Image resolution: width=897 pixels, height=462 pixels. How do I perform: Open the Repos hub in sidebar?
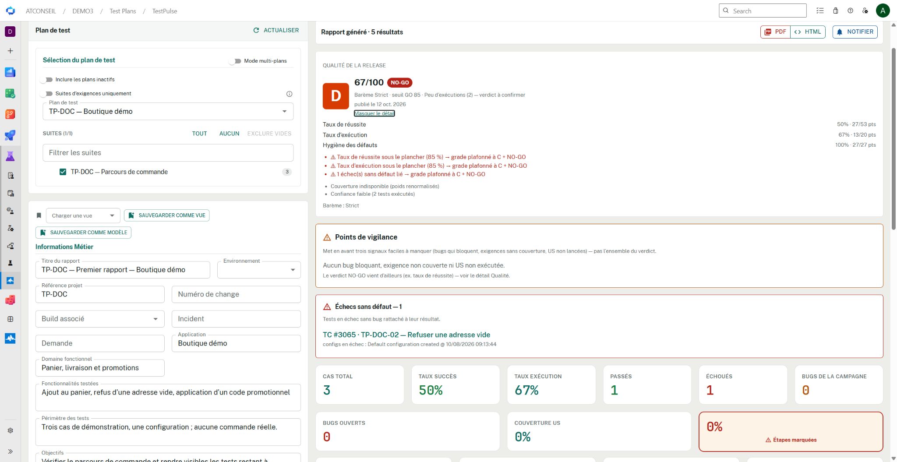(x=10, y=114)
